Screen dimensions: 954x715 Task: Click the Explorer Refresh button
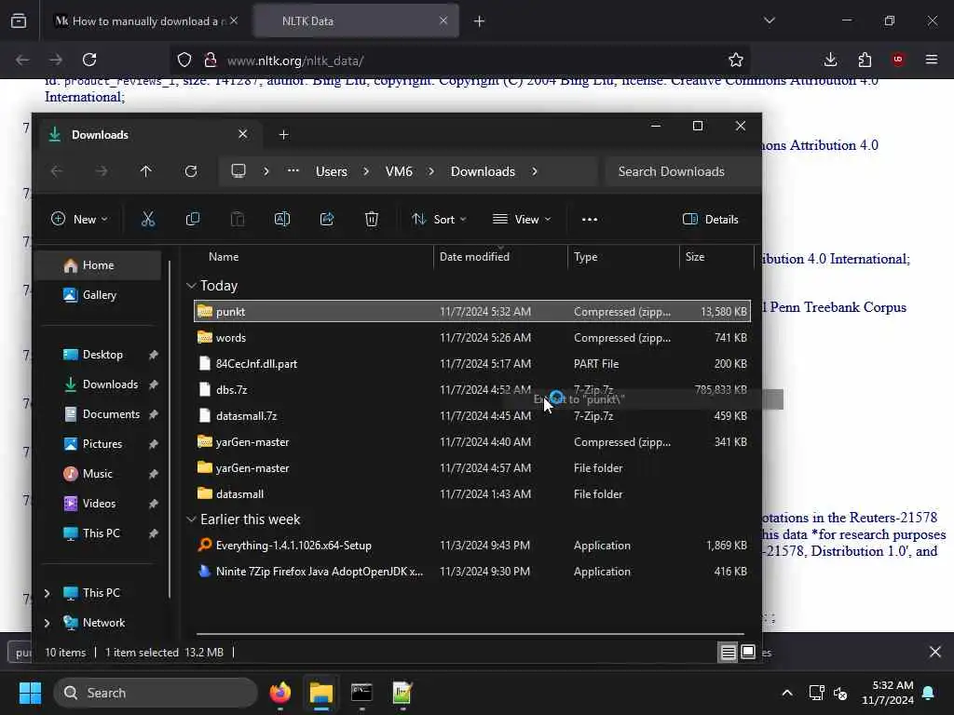tap(191, 171)
